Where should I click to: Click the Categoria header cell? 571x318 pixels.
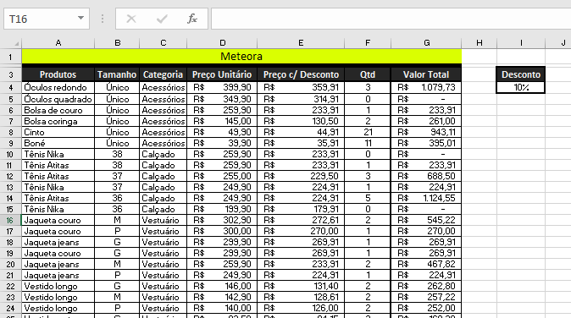(x=164, y=74)
